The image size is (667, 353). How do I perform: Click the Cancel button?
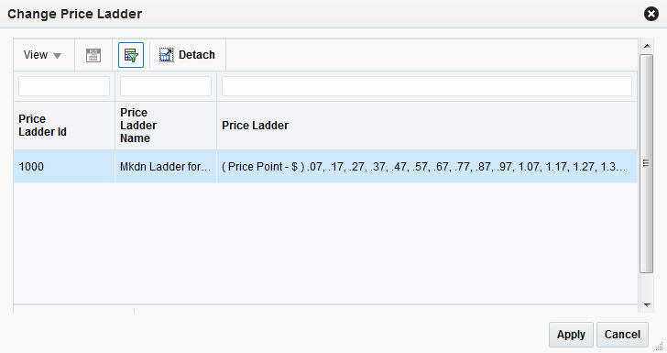[x=622, y=335]
